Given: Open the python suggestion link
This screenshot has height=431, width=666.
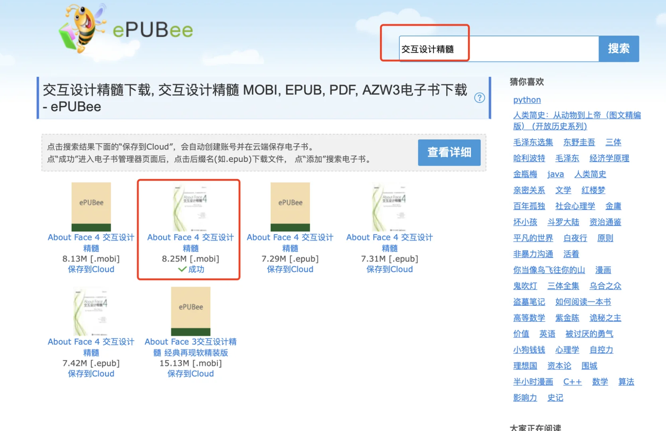Looking at the screenshot, I should (527, 100).
